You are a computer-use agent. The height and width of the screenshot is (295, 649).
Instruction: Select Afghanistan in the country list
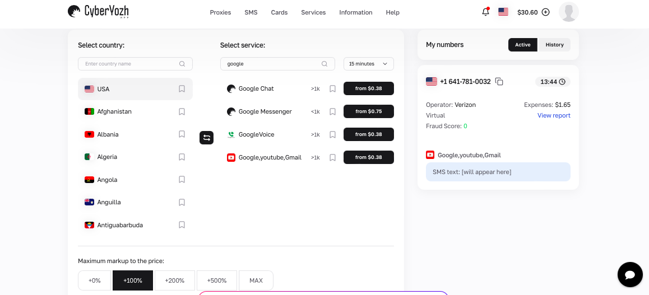(135, 111)
